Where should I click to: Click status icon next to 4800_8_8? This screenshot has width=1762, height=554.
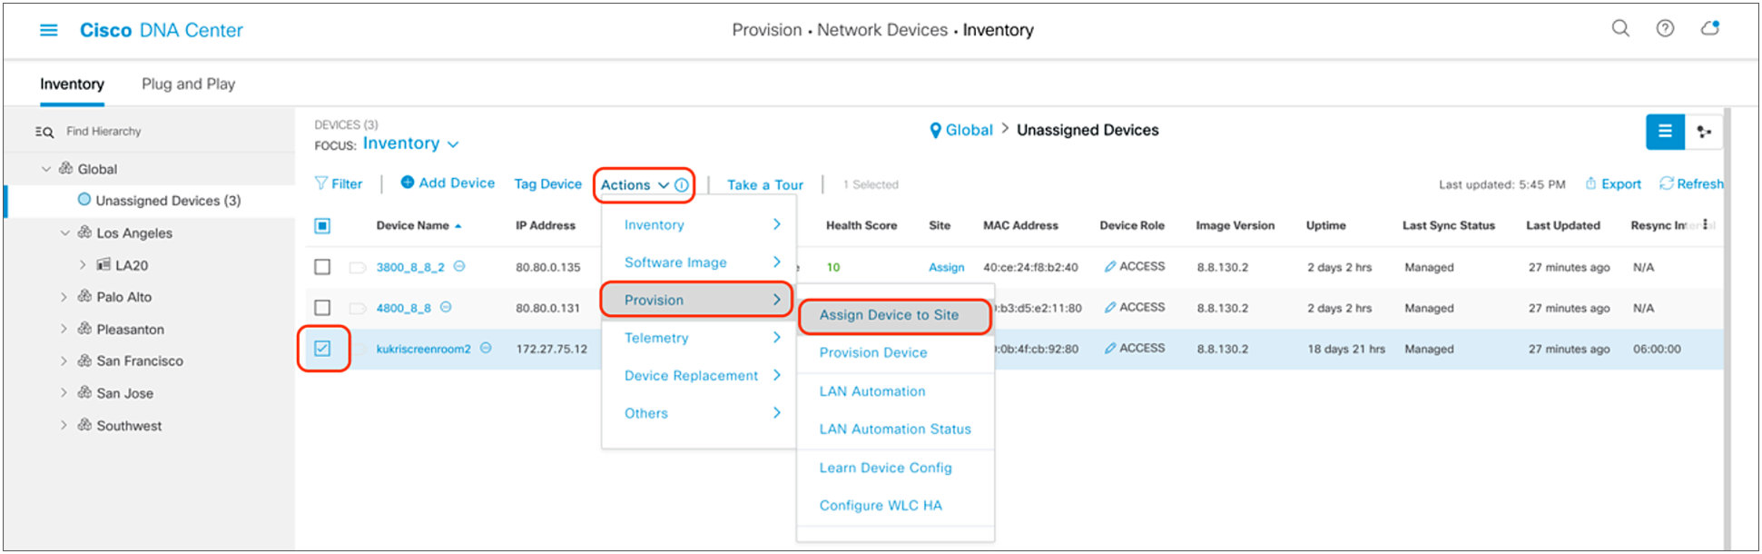coord(446,307)
